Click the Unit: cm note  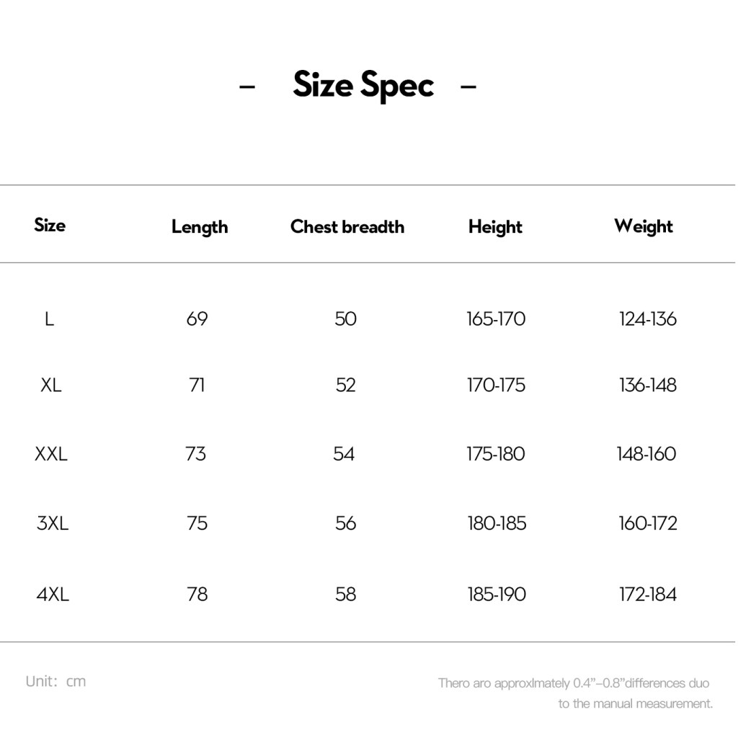point(55,681)
